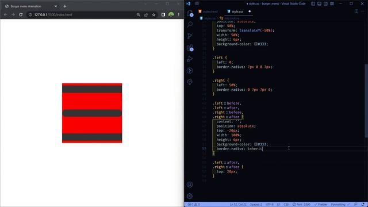The width and height of the screenshot is (368, 207).
Task: Select Burger menu Animation browser tab
Action: point(31,6)
